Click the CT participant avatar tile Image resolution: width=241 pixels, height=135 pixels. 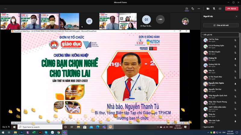[89, 21]
